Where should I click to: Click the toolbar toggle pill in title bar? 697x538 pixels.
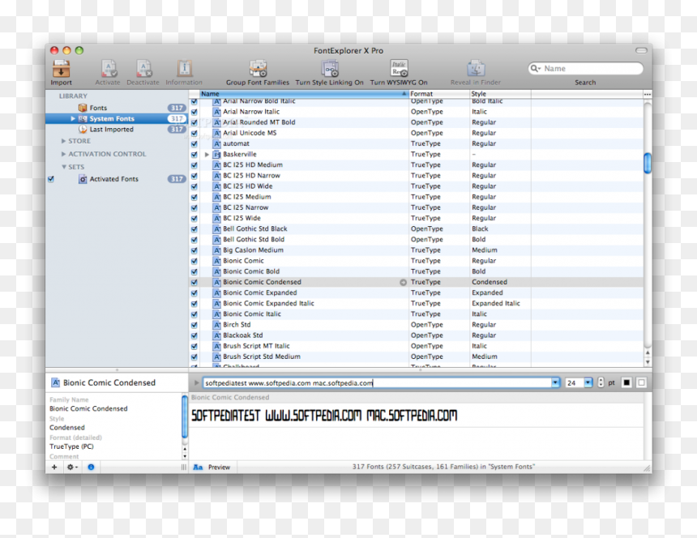tap(641, 51)
